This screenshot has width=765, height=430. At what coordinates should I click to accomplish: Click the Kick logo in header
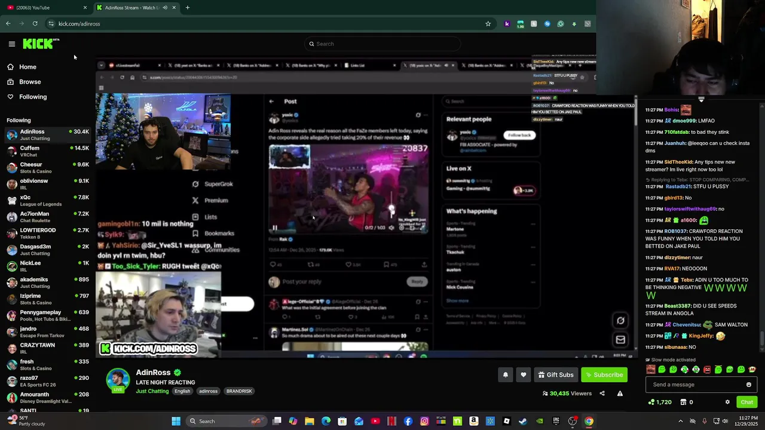[x=41, y=44]
